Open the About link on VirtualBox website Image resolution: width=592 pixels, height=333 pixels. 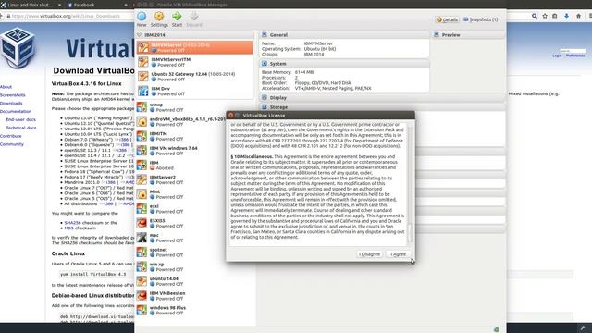pyautogui.click(x=6, y=87)
